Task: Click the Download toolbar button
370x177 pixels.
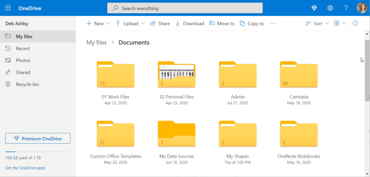Action: pyautogui.click(x=189, y=23)
